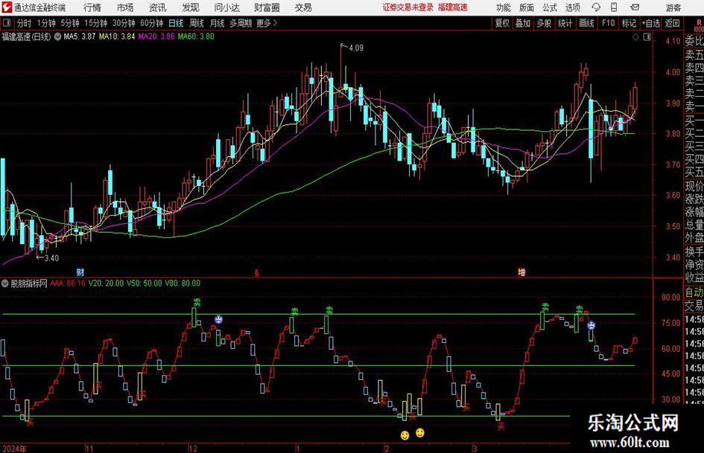Open the 功能 menu
704x453 pixels.
tap(504, 7)
